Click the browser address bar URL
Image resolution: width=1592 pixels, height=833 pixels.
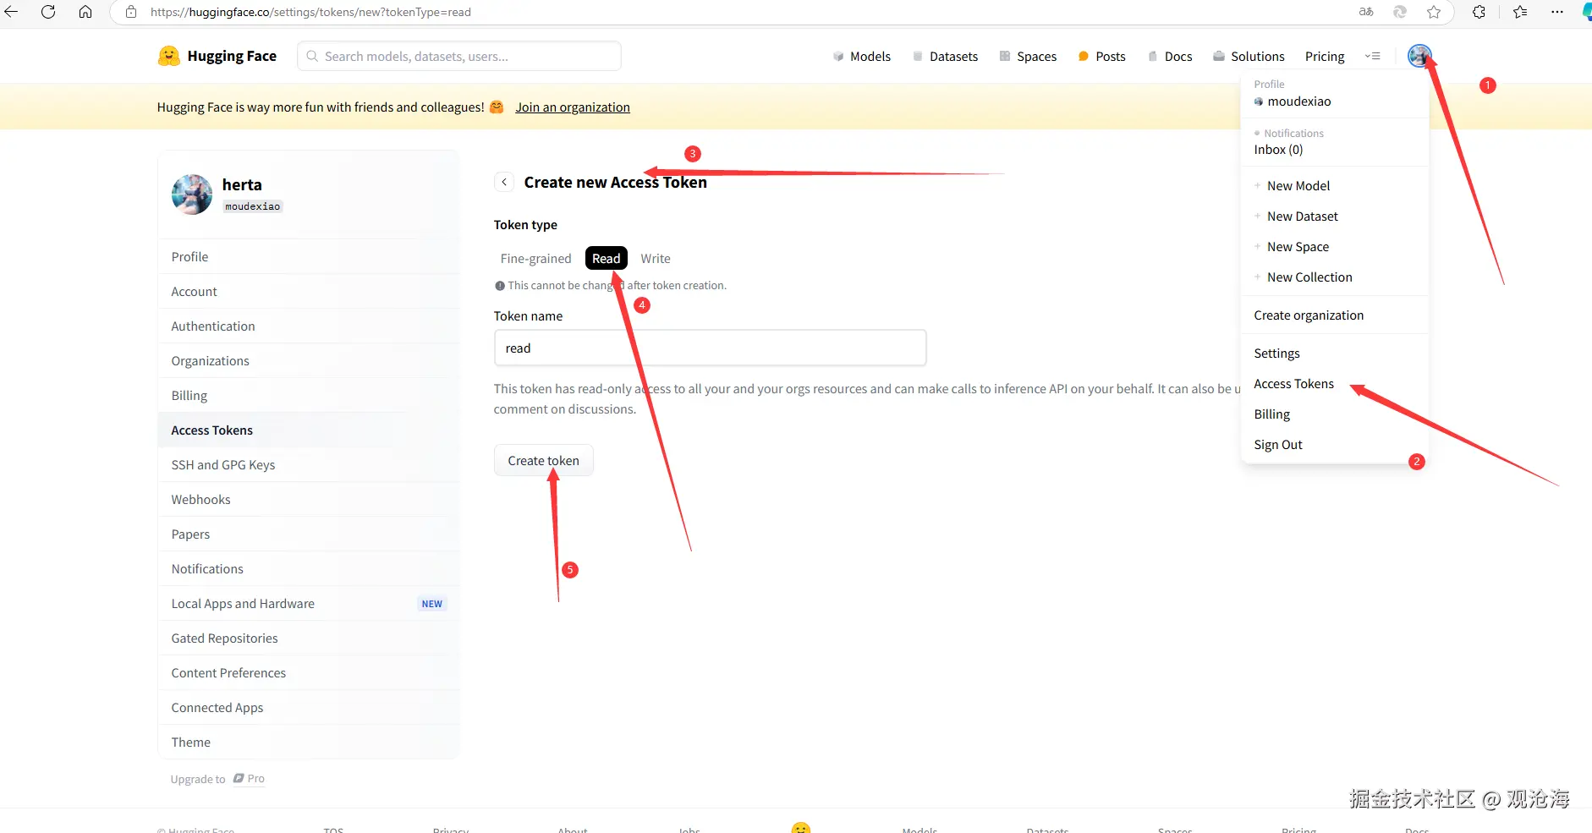[x=310, y=12]
